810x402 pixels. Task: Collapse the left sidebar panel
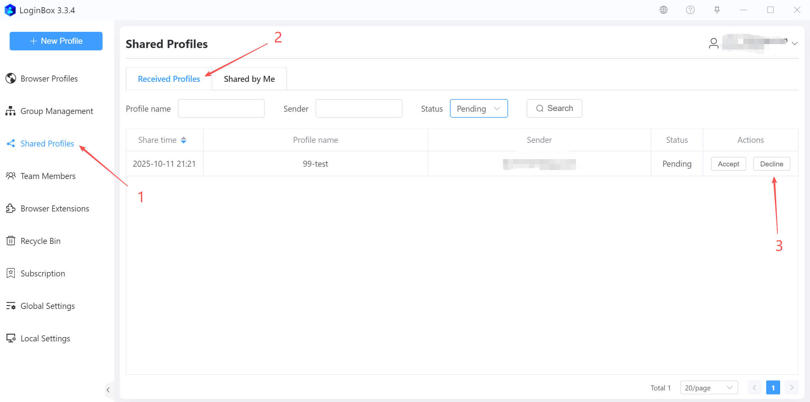coord(108,390)
